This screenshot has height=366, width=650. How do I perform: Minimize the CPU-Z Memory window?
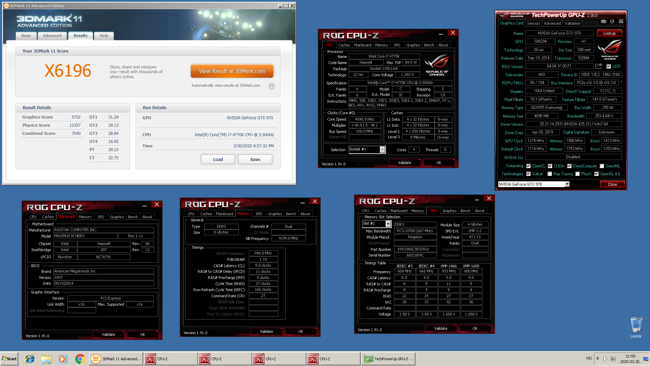pos(303,202)
